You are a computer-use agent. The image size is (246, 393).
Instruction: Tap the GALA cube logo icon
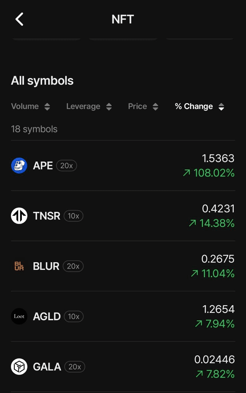coord(19,367)
